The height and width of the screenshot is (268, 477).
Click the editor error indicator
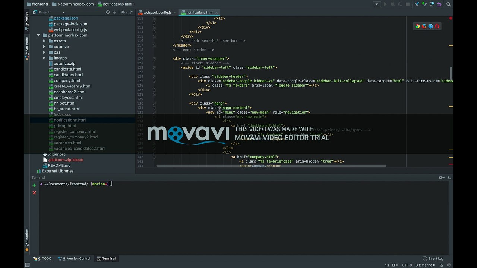[451, 18]
